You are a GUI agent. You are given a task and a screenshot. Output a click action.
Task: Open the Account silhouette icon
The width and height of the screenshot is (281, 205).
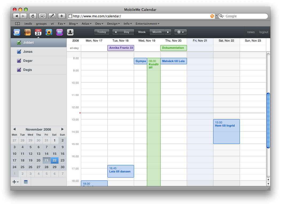70,32
